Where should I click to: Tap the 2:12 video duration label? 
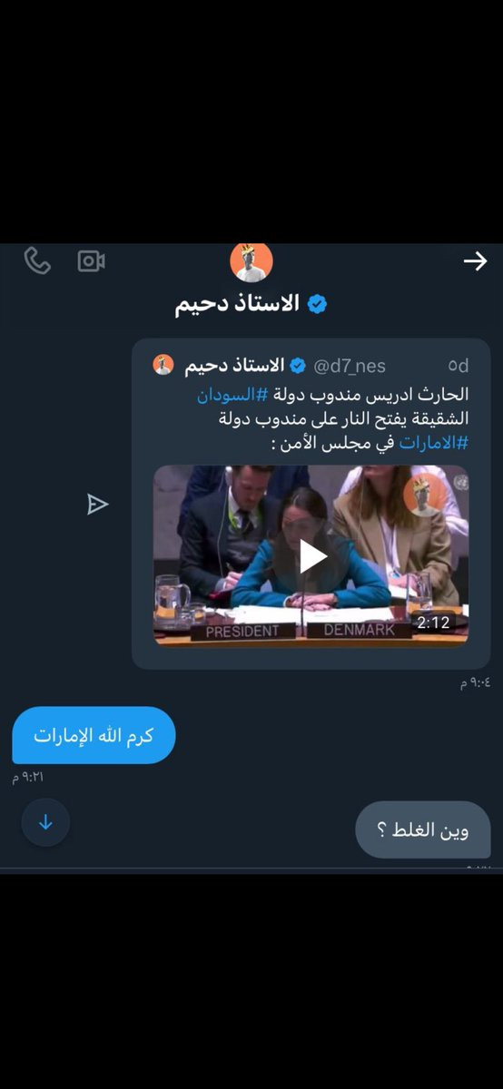(x=433, y=623)
